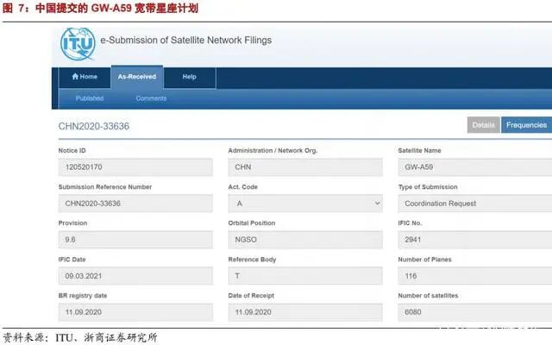Click the Satellite Name label
The width and height of the screenshot is (552, 345).
(x=419, y=150)
